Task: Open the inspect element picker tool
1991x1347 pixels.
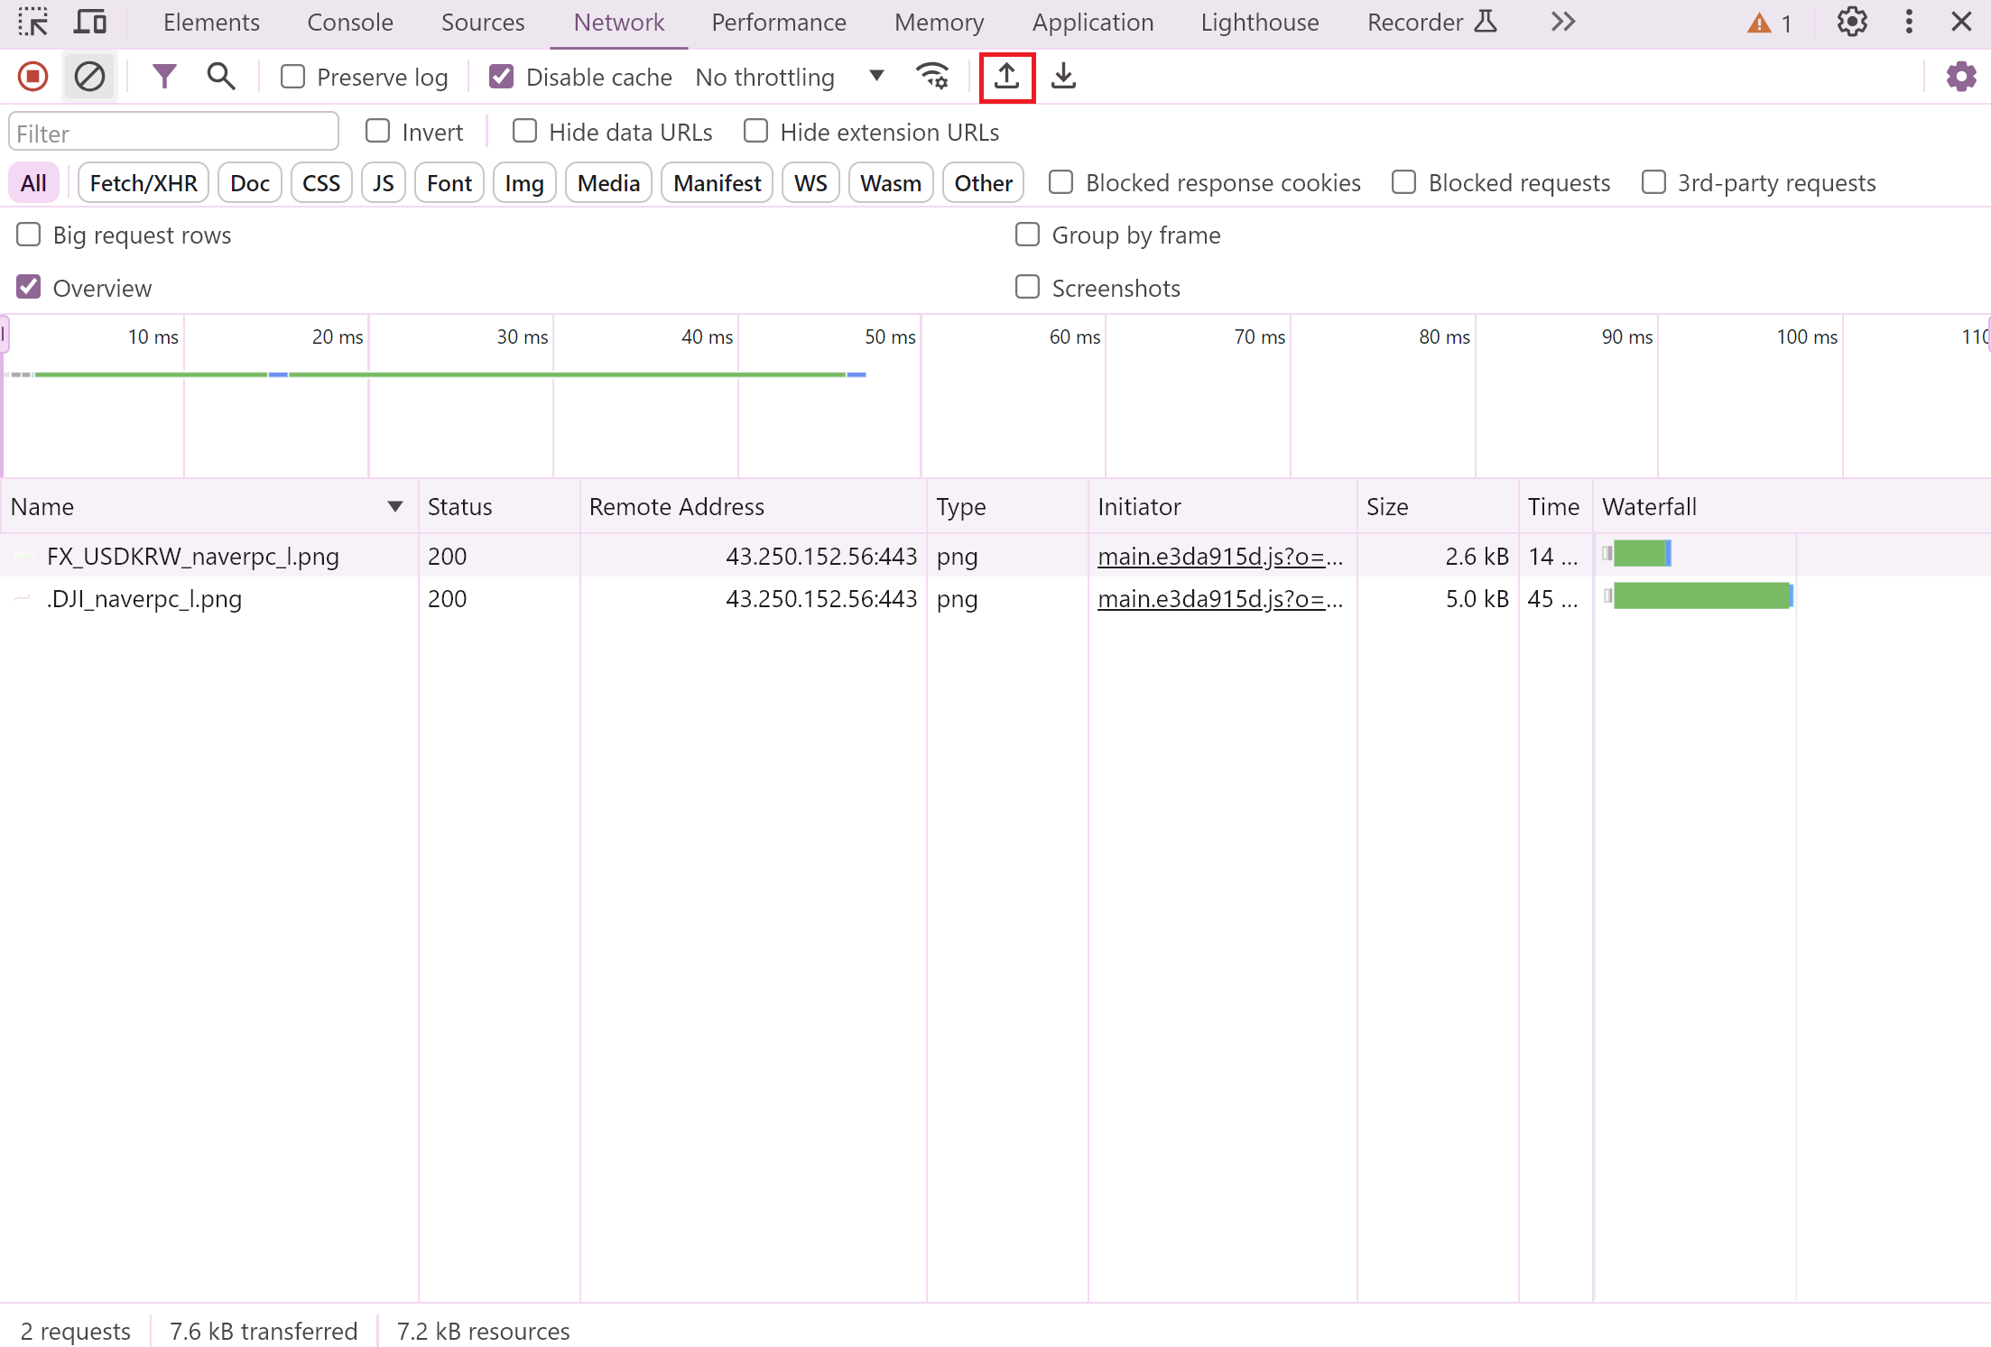Action: [33, 22]
